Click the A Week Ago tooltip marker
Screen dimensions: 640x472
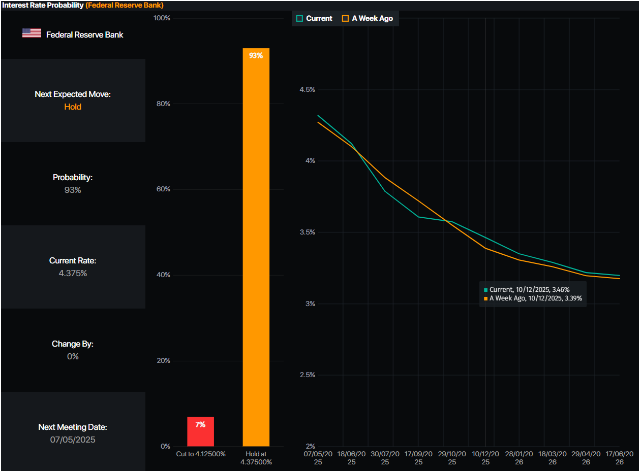tap(485, 298)
